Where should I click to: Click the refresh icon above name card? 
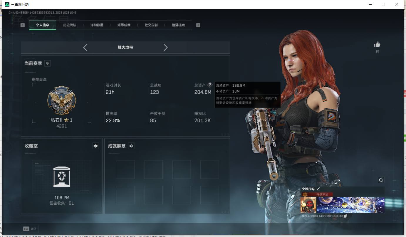(x=381, y=180)
